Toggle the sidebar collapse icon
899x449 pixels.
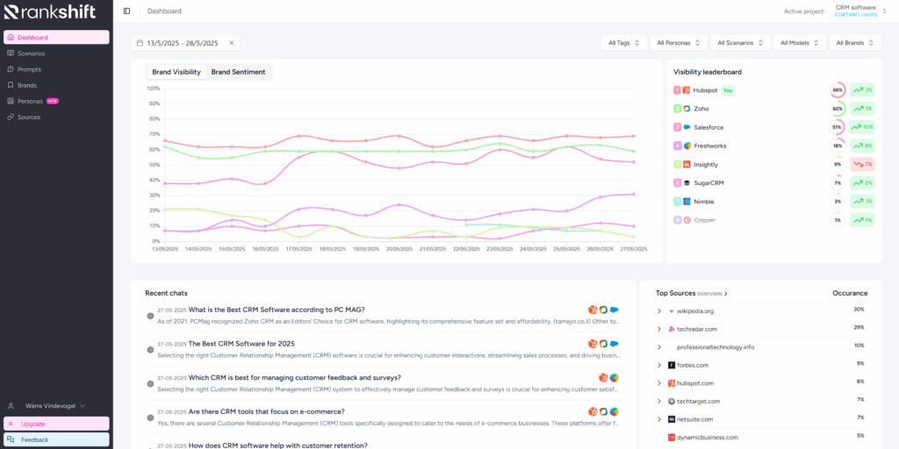[126, 11]
